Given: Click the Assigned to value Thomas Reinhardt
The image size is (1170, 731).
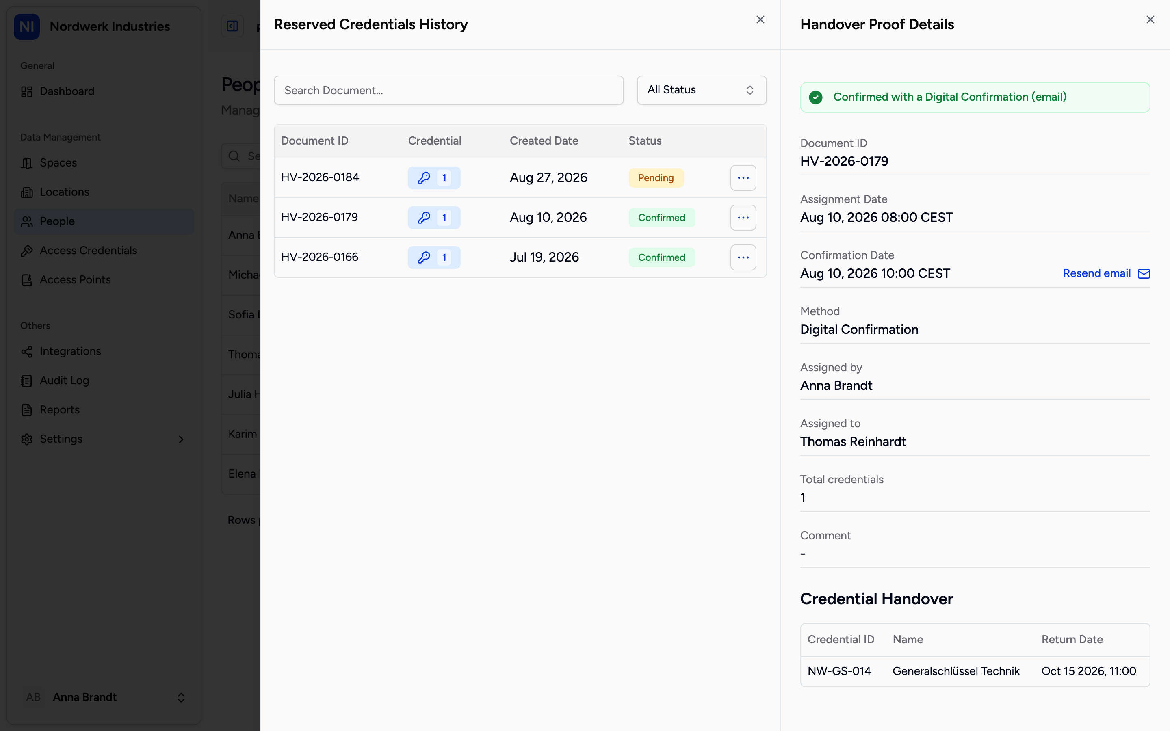Looking at the screenshot, I should (853, 442).
